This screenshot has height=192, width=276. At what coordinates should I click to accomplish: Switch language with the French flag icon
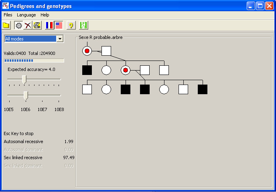49,25
